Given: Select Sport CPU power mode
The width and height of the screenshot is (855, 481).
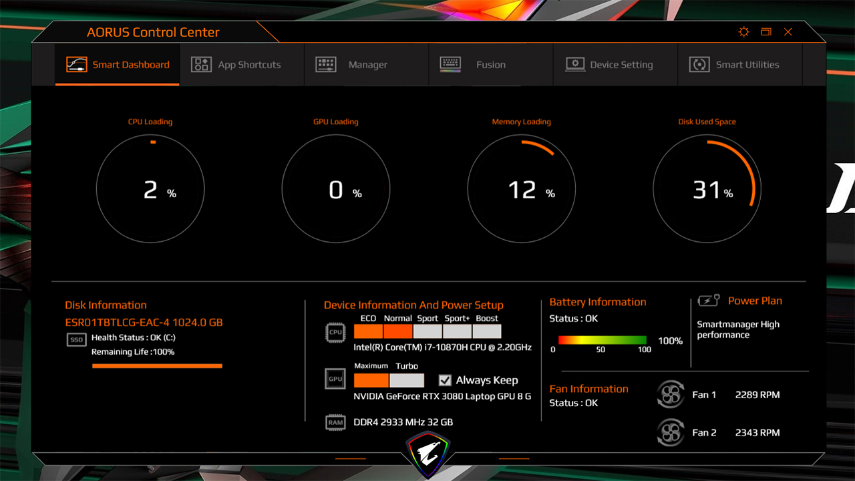Looking at the screenshot, I should click(427, 331).
